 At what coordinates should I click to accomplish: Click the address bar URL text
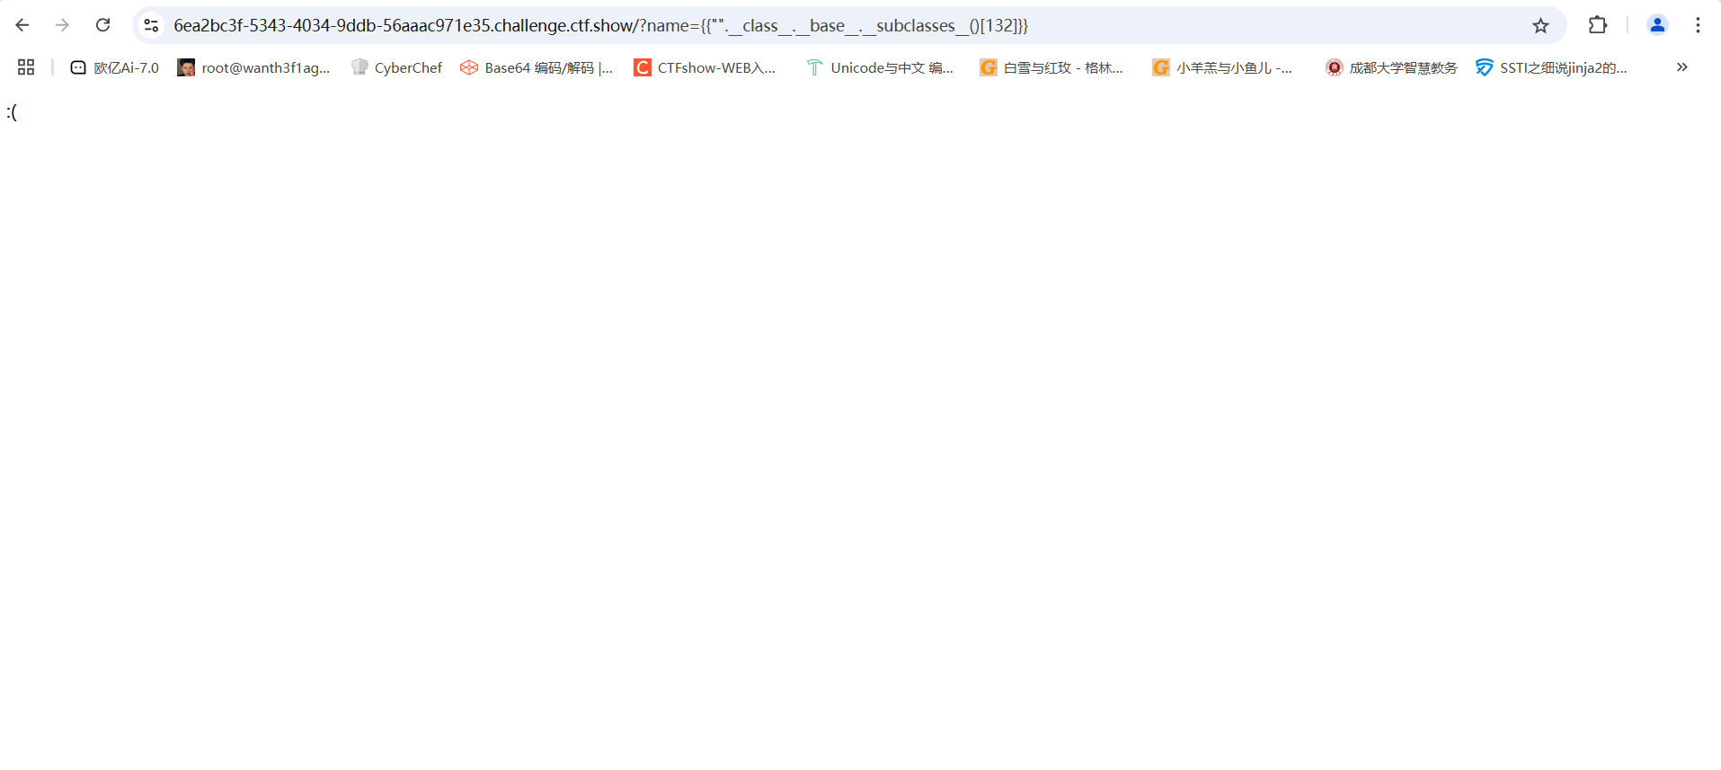click(600, 25)
